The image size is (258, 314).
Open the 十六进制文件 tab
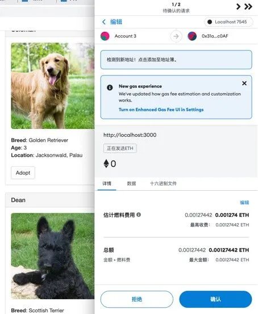click(163, 183)
